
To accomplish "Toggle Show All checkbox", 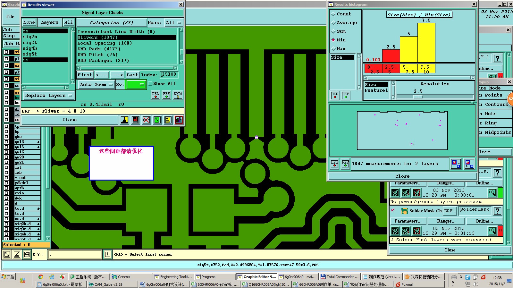I will tap(150, 84).
